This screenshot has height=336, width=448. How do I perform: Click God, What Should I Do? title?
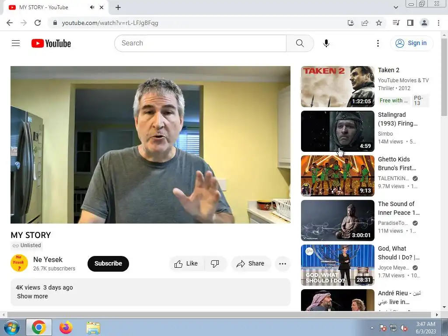pos(399,253)
